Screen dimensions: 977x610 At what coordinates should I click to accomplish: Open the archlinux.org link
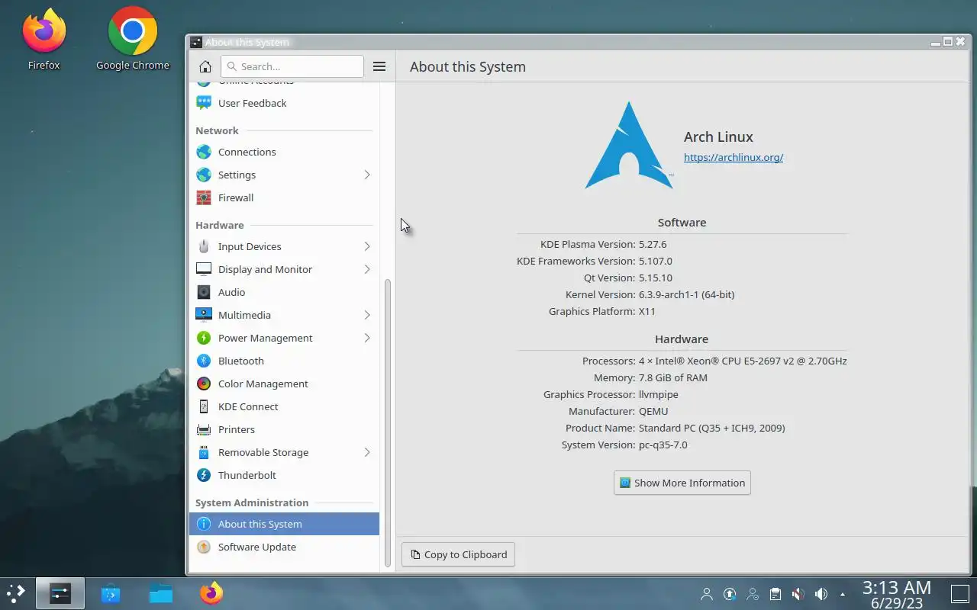pos(734,157)
